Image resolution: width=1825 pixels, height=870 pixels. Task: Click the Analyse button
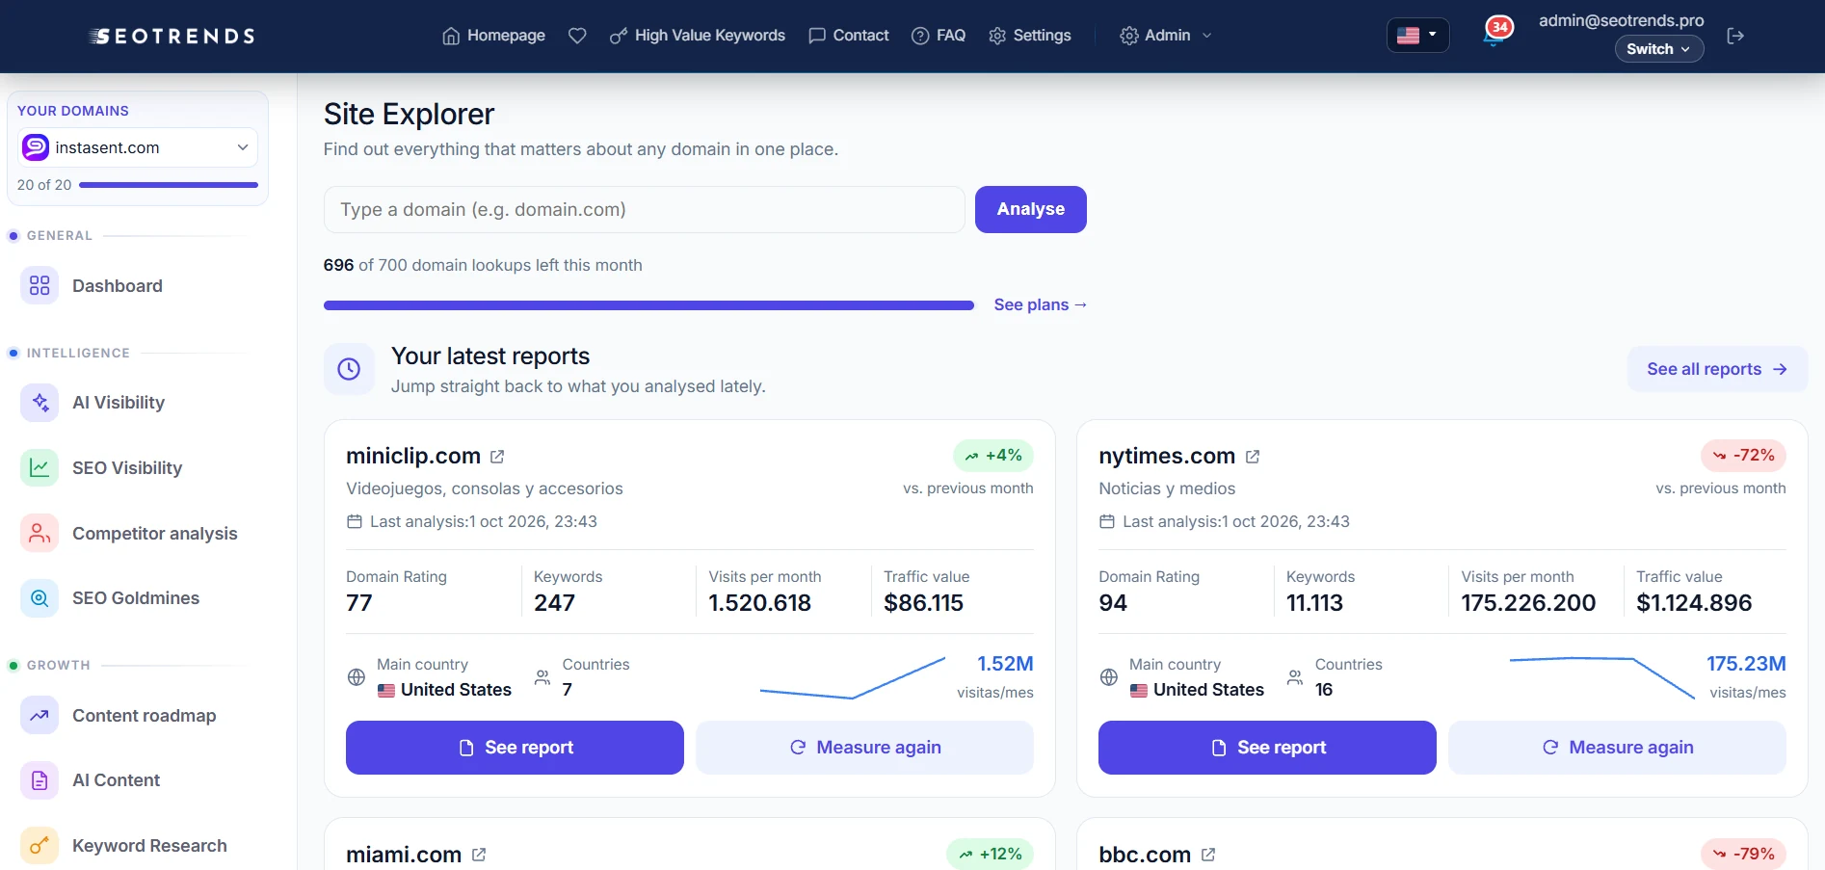1030,209
